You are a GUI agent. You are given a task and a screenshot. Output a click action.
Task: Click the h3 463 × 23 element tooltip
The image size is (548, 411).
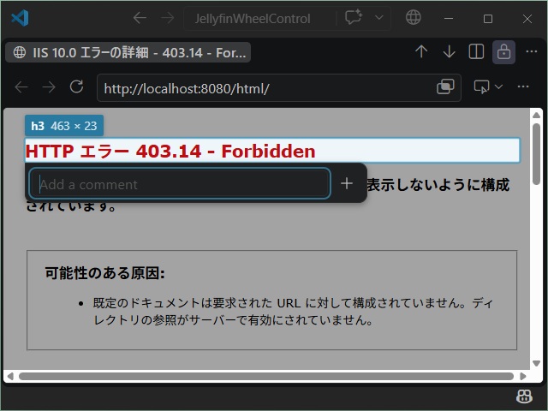pos(64,126)
